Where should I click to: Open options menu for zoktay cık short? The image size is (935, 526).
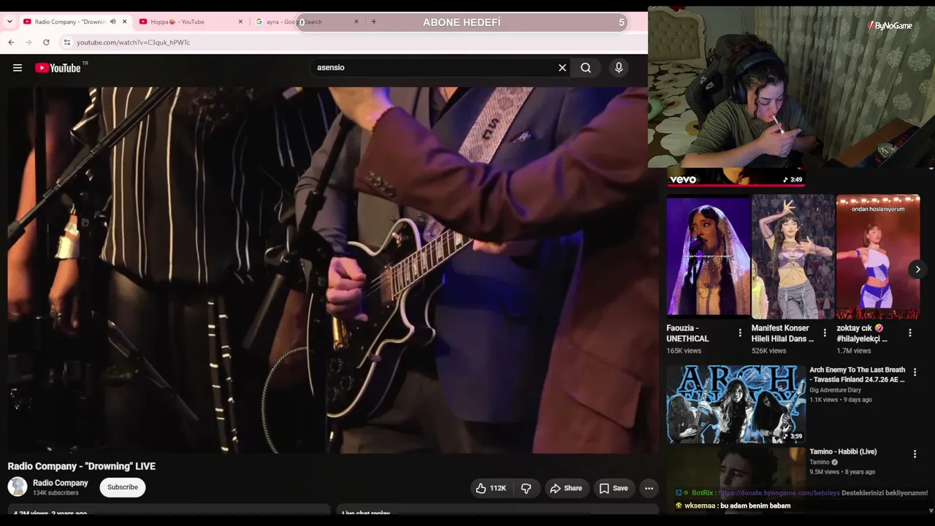[909, 333]
